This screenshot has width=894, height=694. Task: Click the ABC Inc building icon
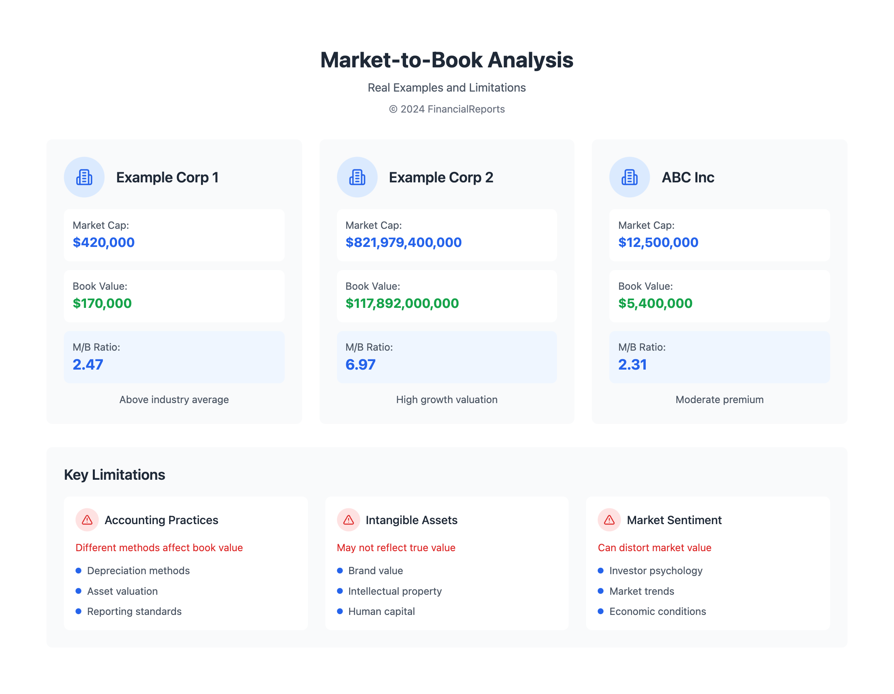[x=630, y=177]
